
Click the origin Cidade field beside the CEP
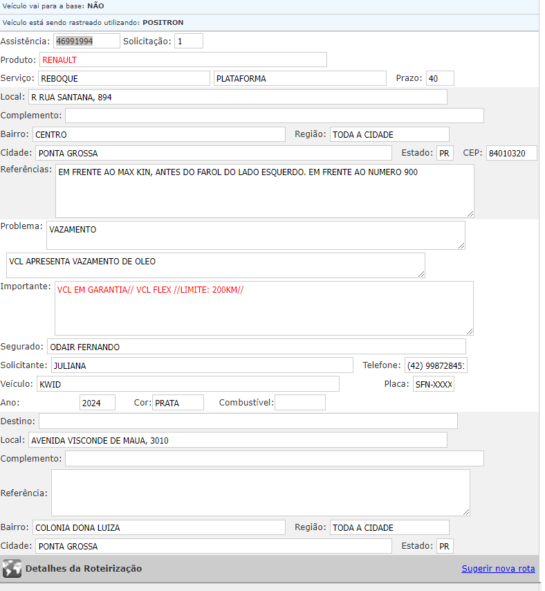click(214, 153)
